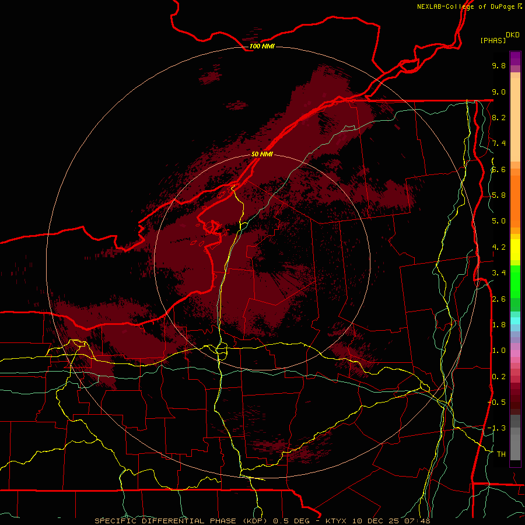Viewport: 525px width, 525px height.
Task: Click the bright green segment of color bar
Action: [x=515, y=282]
